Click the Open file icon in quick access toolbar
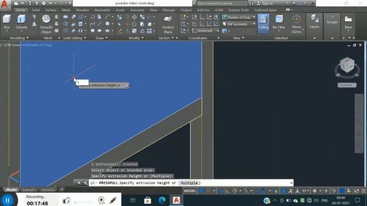Screen dimensions: 367x206 [23, 3]
